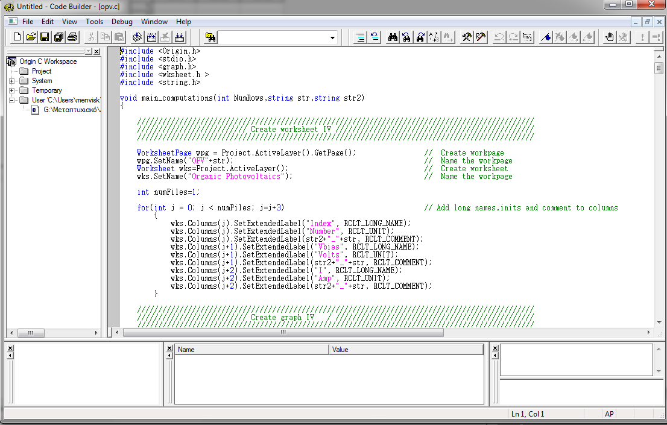Click the Find Previous binoculars icon
667x425 pixels.
(406, 37)
